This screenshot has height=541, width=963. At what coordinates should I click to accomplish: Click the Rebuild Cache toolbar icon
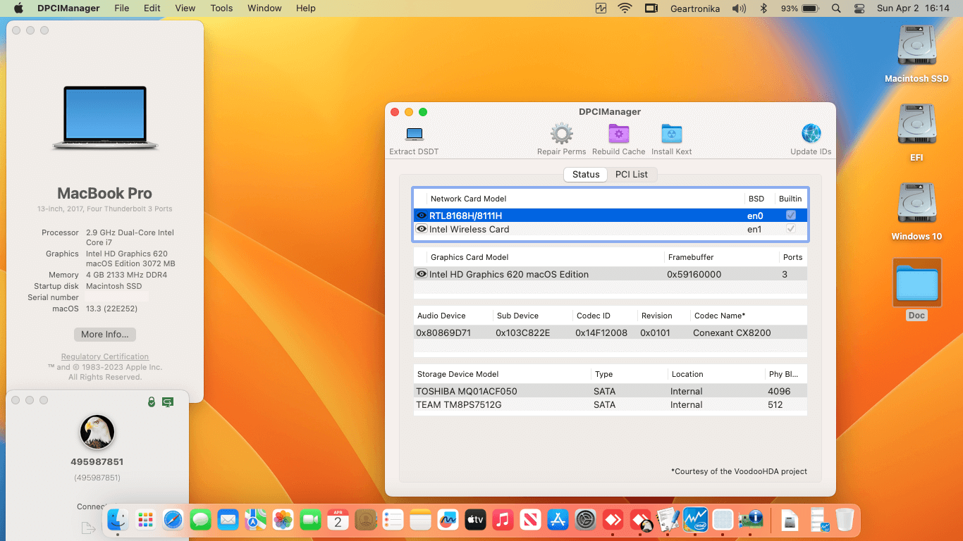(x=619, y=134)
